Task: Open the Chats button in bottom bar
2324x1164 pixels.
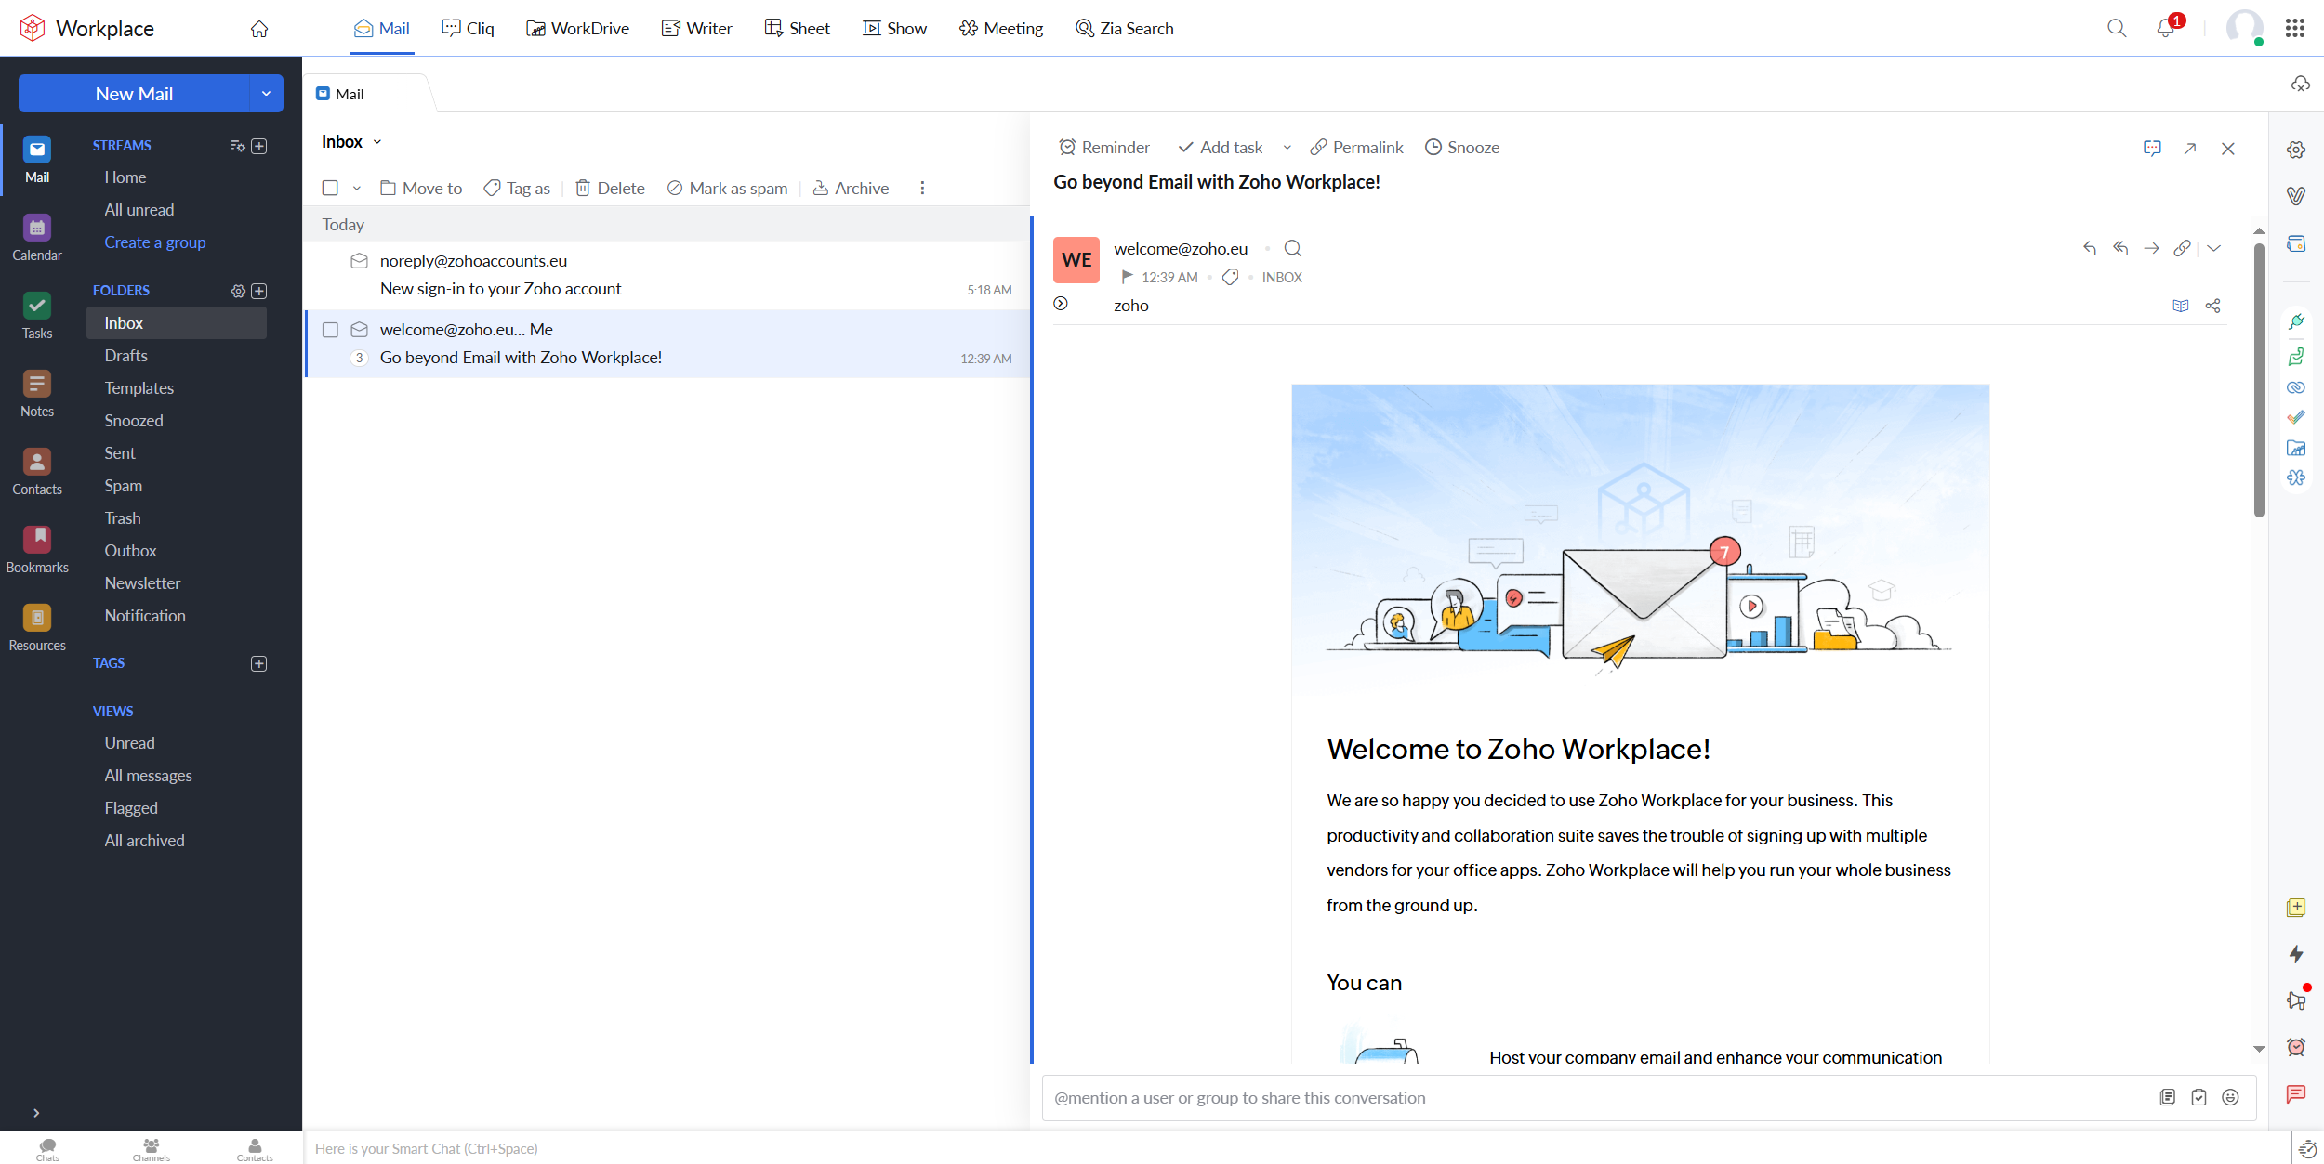Action: (x=47, y=1149)
